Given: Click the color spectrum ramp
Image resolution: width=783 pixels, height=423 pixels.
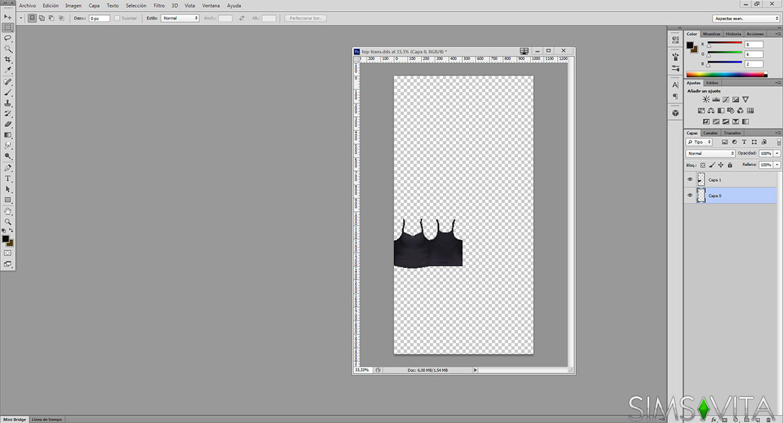Looking at the screenshot, I should click(x=727, y=75).
